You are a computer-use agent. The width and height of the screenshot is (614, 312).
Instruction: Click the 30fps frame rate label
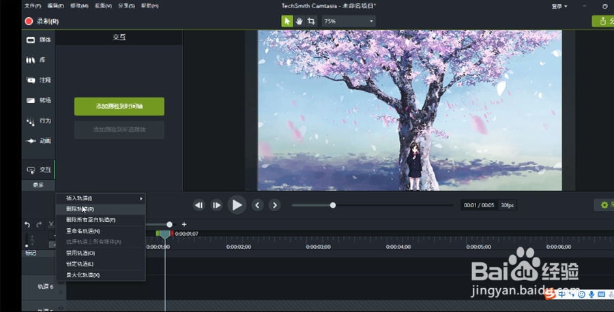tap(507, 205)
